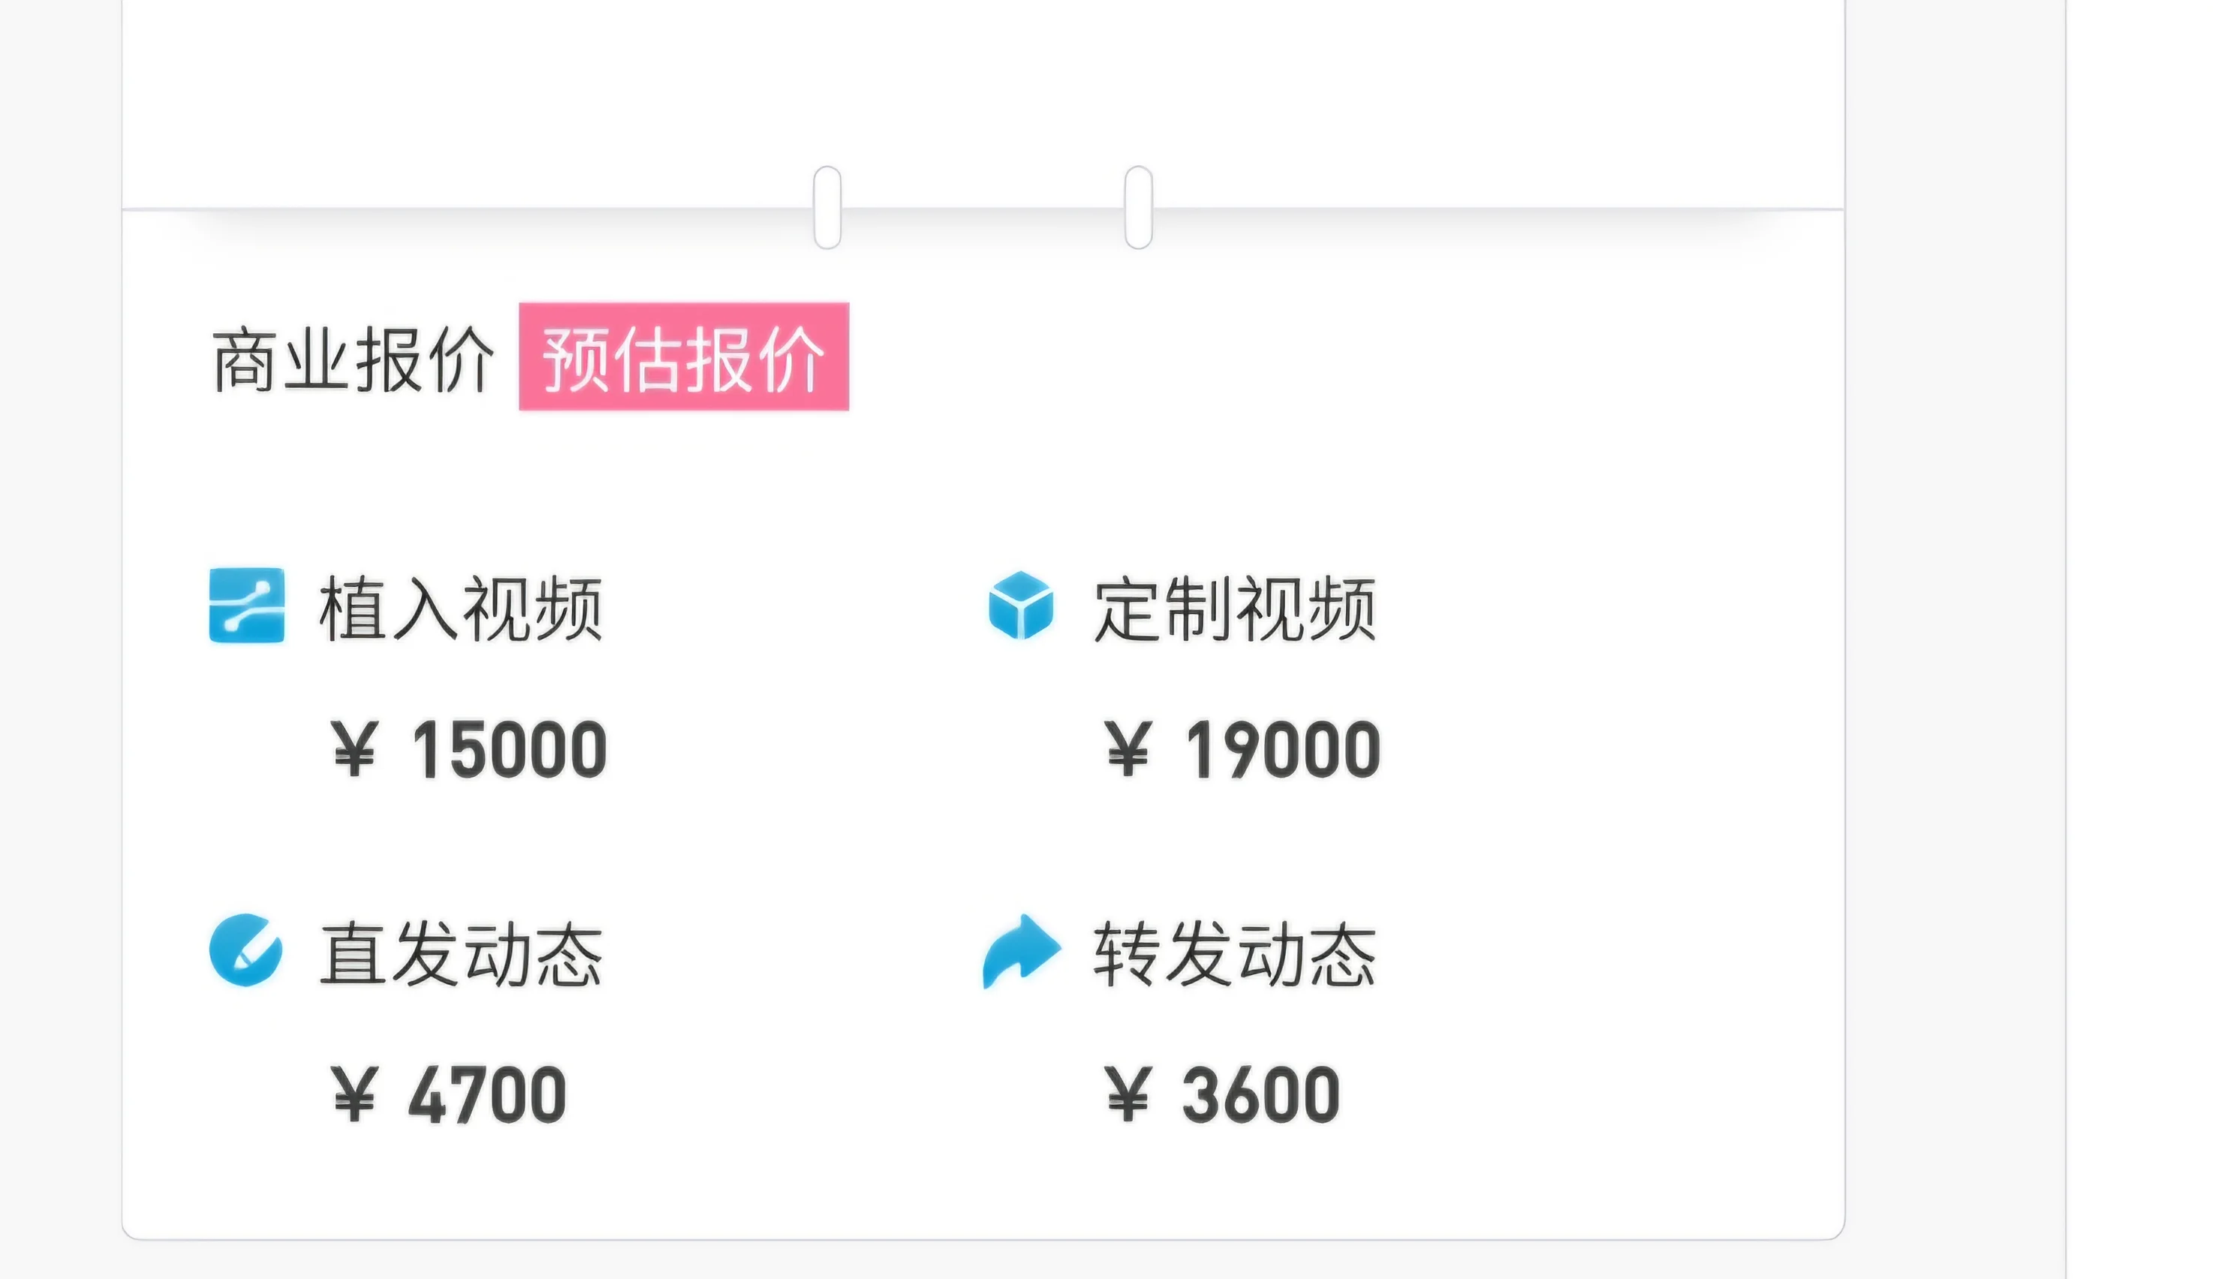The height and width of the screenshot is (1279, 2213).
Task: Select the 转发动态 label
Action: click(x=1235, y=954)
